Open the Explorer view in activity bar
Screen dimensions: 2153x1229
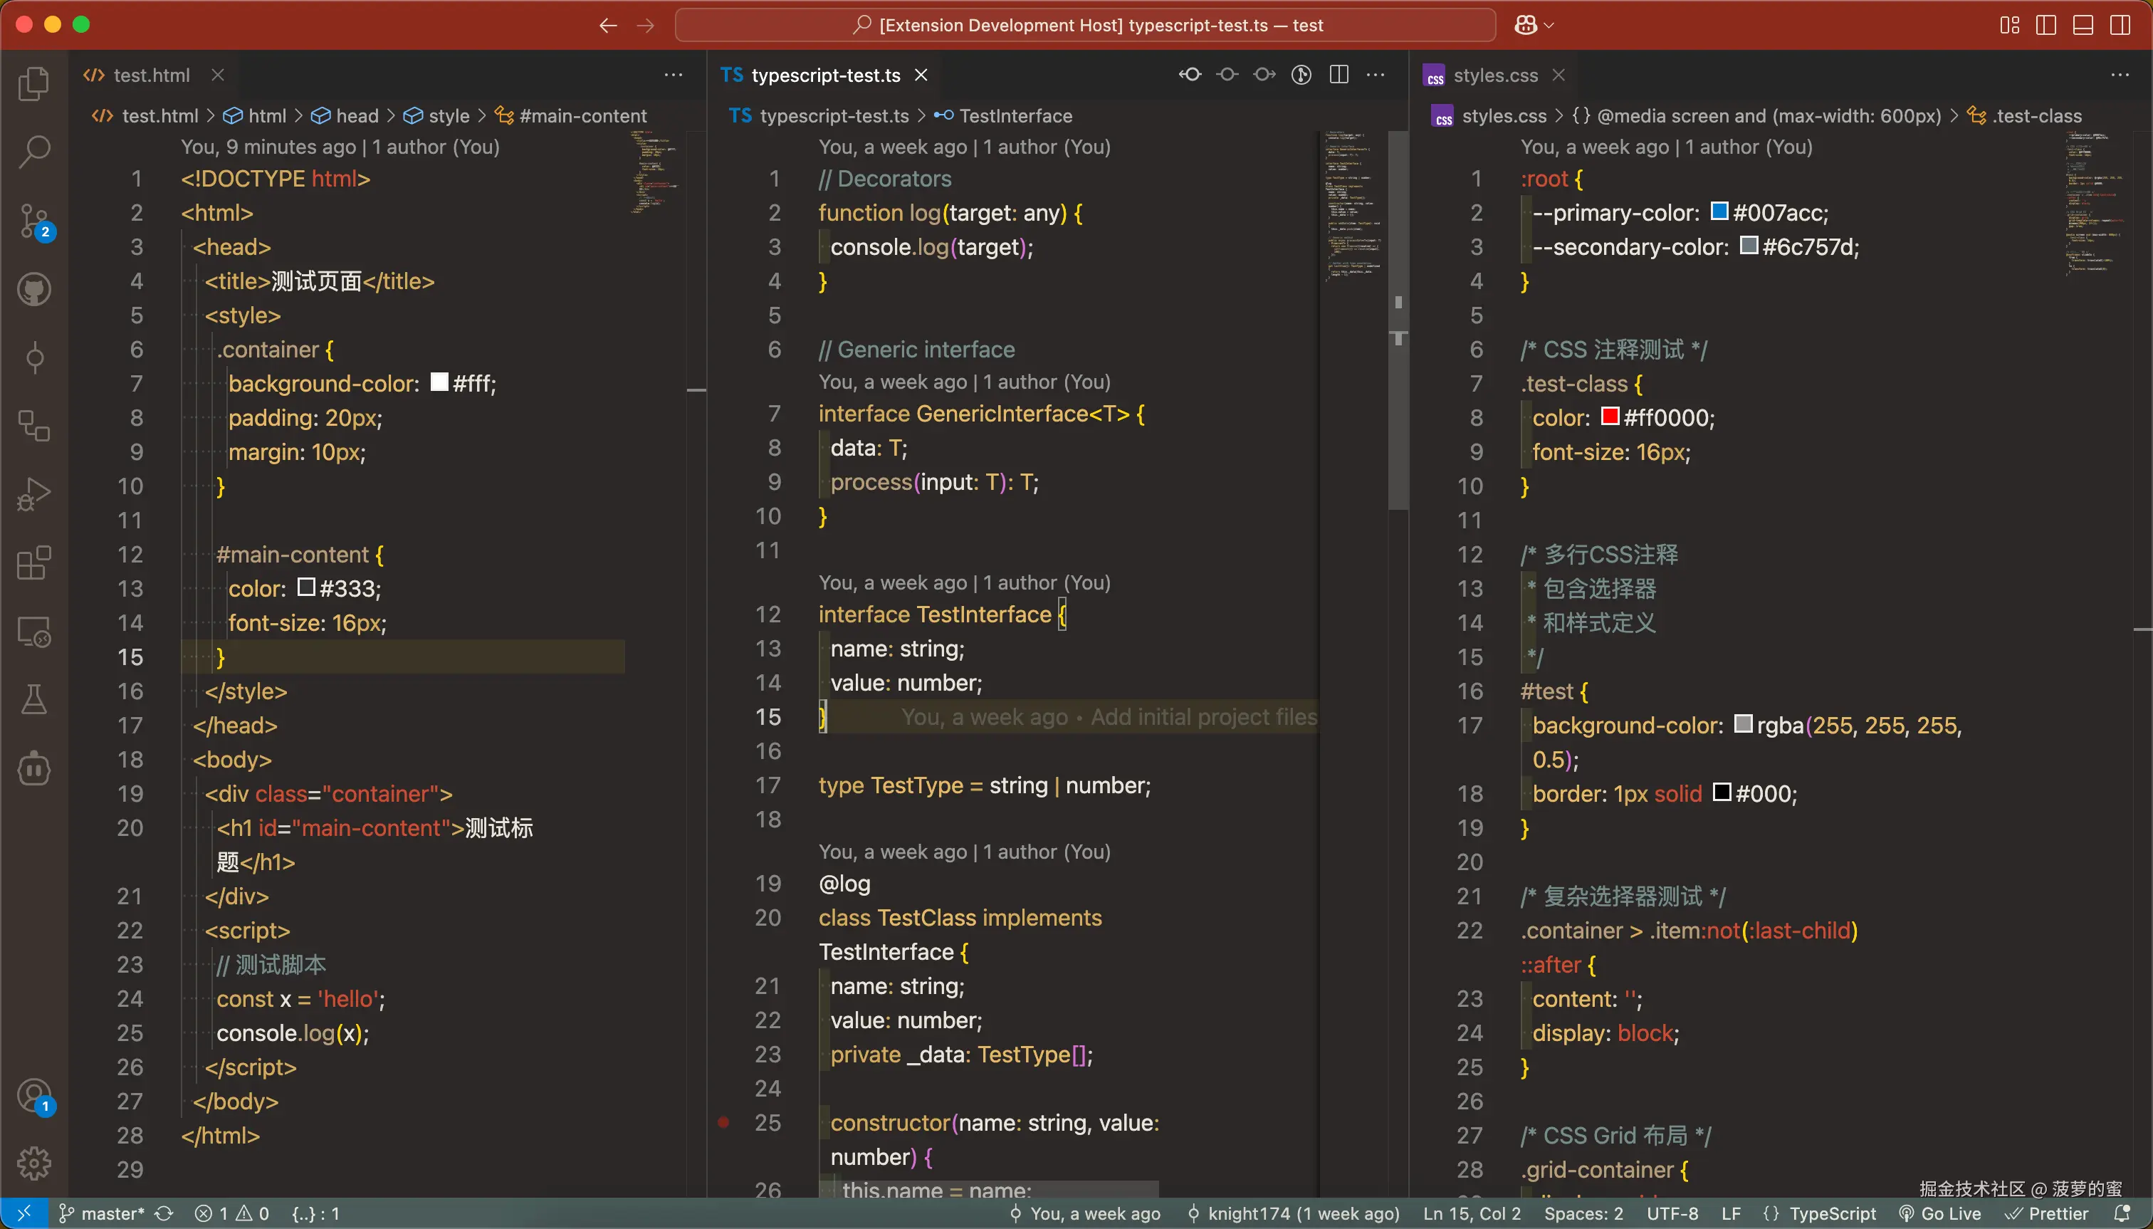pos(33,83)
